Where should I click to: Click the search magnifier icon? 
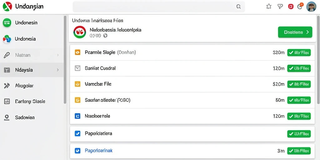click(x=238, y=7)
